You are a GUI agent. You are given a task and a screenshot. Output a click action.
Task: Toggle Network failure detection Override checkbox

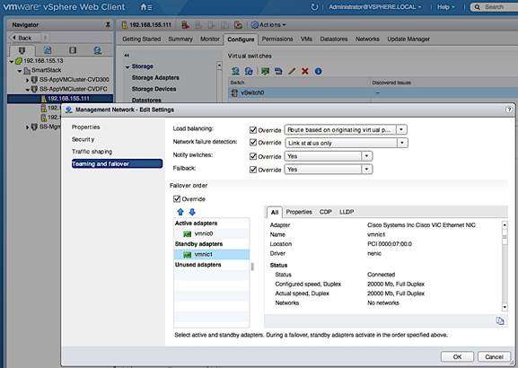[x=253, y=143]
